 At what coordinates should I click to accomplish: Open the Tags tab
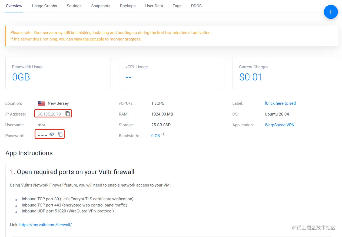point(177,6)
